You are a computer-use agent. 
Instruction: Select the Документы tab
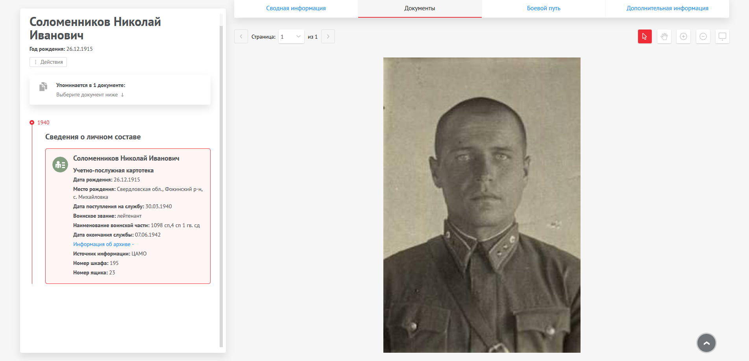420,8
